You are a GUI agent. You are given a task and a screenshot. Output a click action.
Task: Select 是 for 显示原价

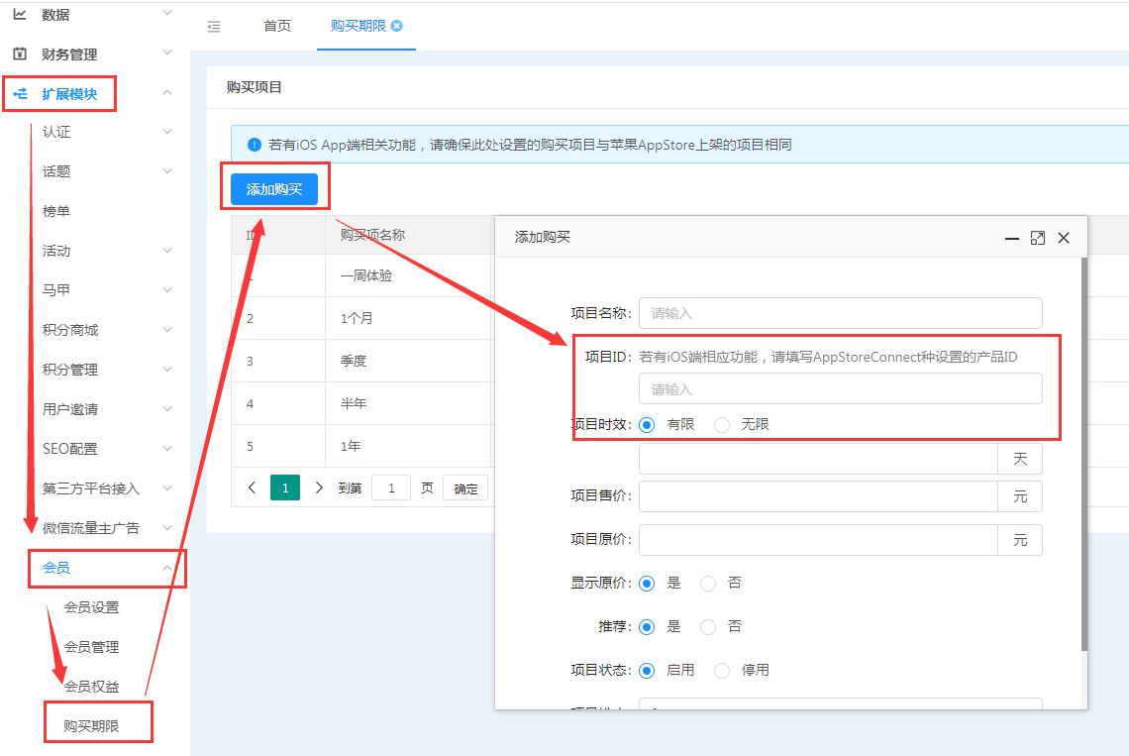[x=648, y=584]
